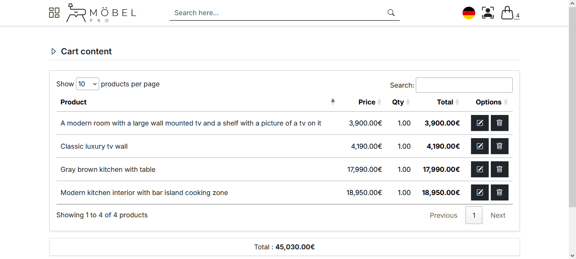Select page 1 in pagination
576x259 pixels.
tap(474, 215)
